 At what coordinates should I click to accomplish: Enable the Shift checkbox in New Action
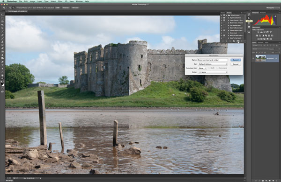pos(209,68)
